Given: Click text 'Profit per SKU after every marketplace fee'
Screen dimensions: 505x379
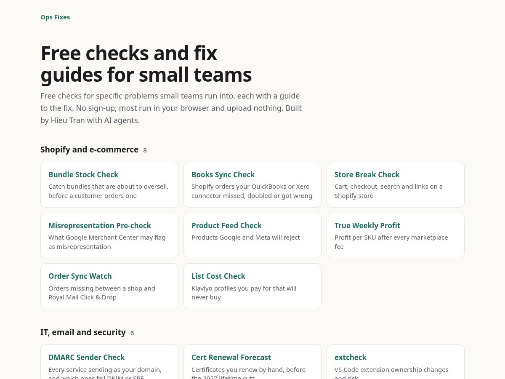Looking at the screenshot, I should pyautogui.click(x=391, y=242).
